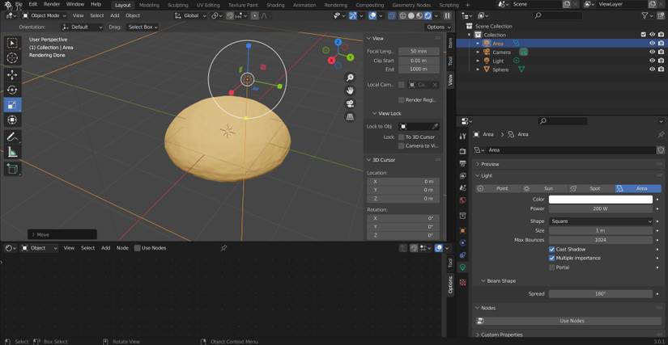668x345 pixels.
Task: Hide the Camera object in viewport
Action: 652,52
